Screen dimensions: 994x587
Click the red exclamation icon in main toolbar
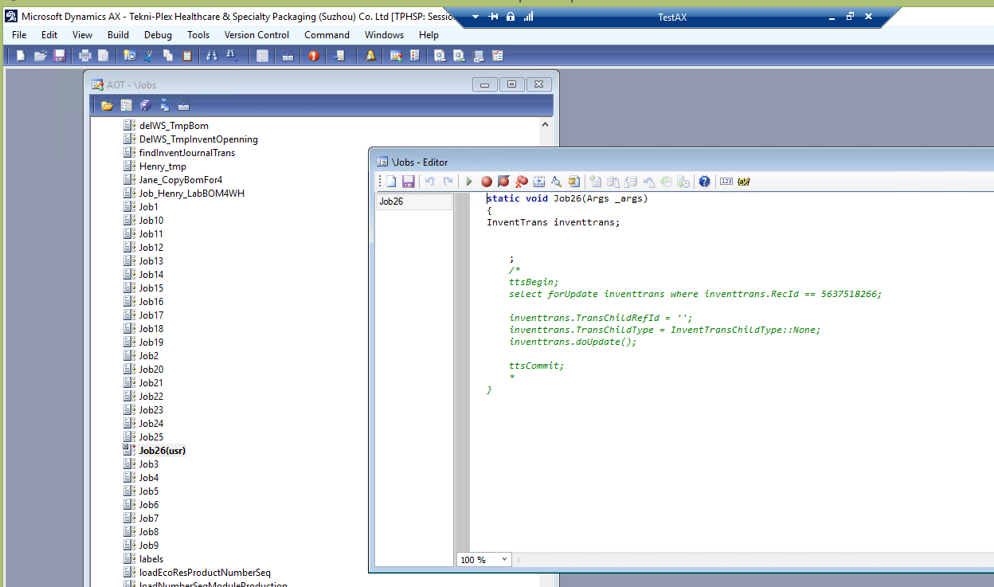[x=314, y=56]
